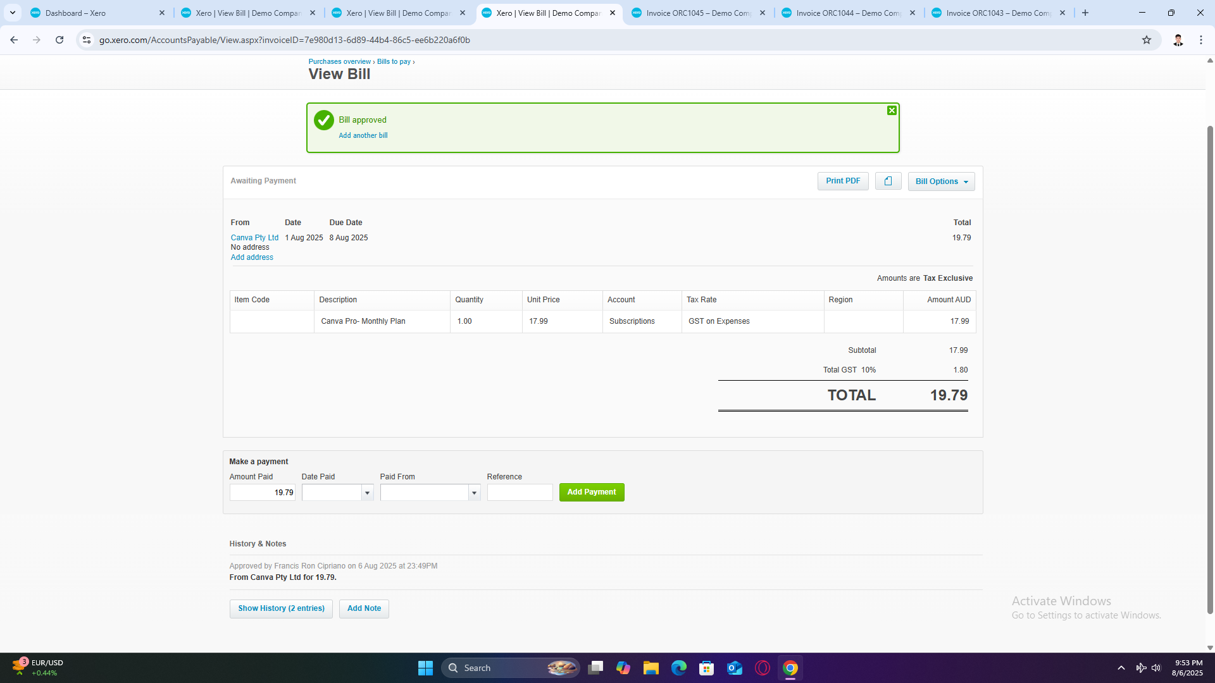The width and height of the screenshot is (1215, 683).
Task: Open the clock and date panel
Action: 1187,668
